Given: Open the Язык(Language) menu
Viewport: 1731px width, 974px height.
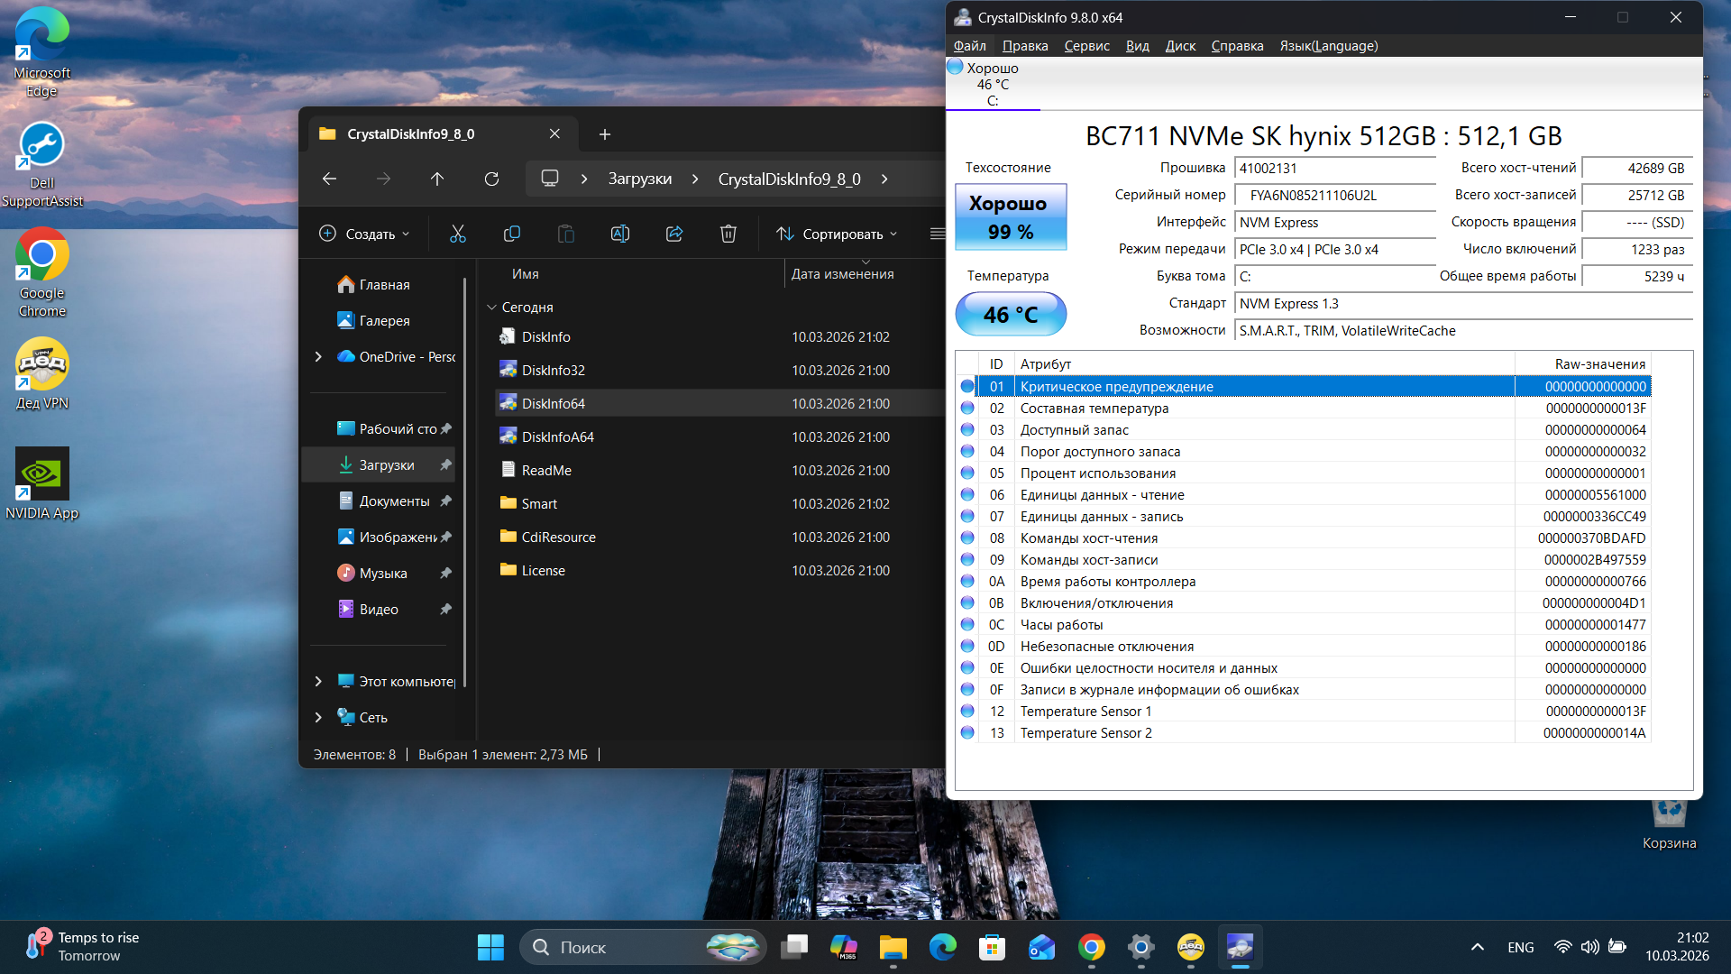Looking at the screenshot, I should [1329, 46].
